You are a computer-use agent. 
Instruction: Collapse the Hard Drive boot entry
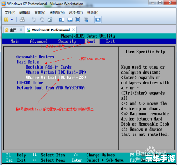(x=27, y=62)
